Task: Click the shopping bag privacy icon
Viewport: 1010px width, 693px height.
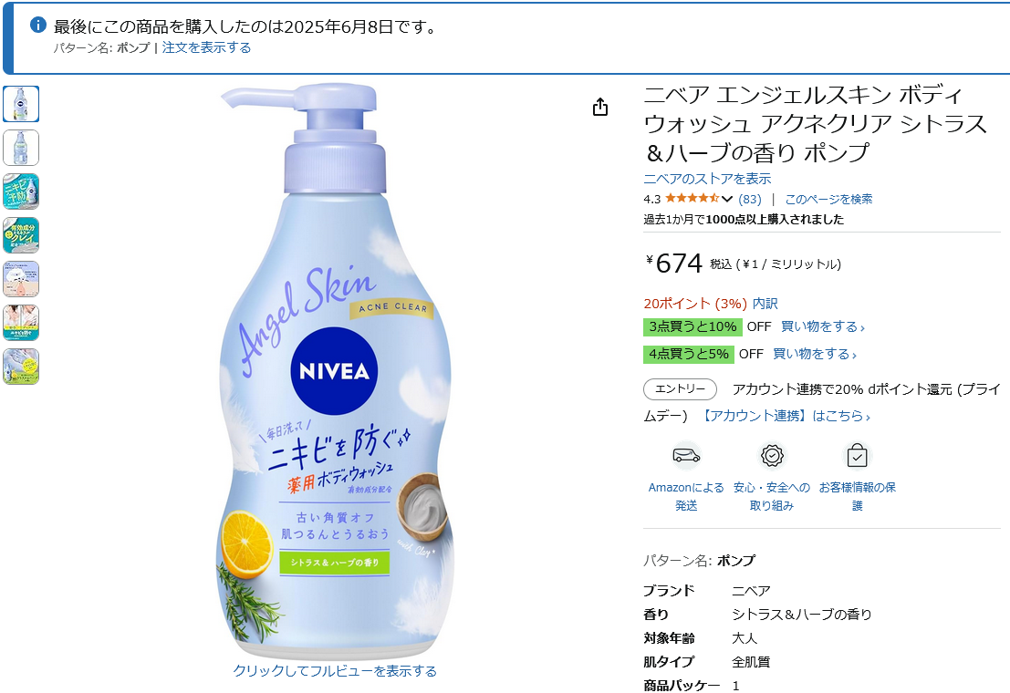Action: pyautogui.click(x=857, y=456)
